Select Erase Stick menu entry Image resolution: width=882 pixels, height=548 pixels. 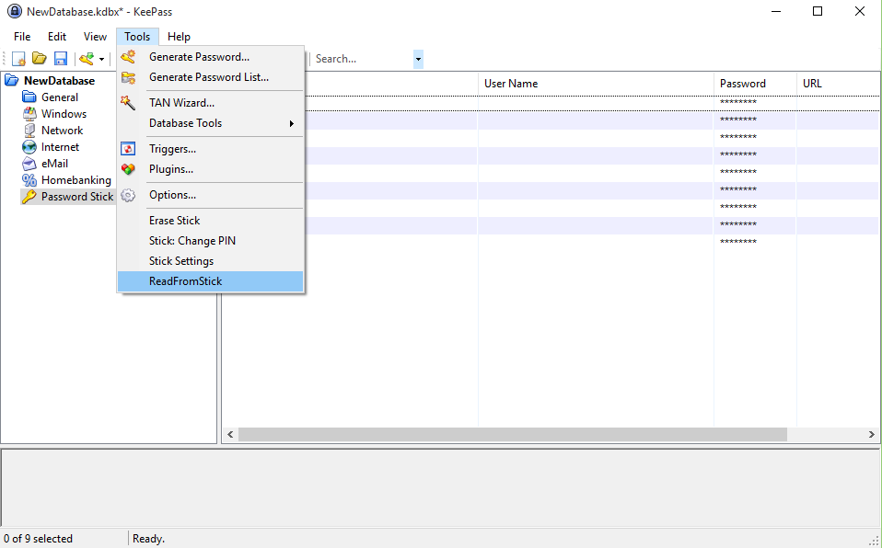click(211, 221)
